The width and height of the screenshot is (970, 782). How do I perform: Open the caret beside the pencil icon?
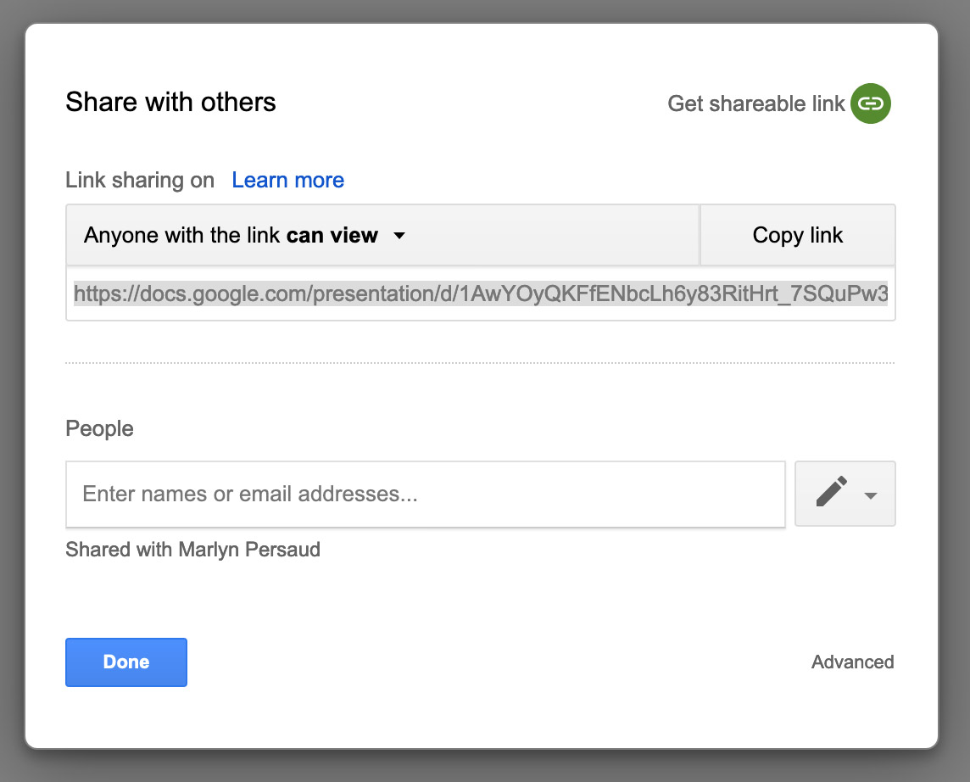tap(871, 495)
